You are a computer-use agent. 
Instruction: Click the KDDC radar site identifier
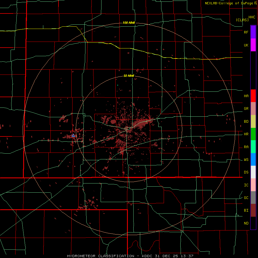pos(147,256)
